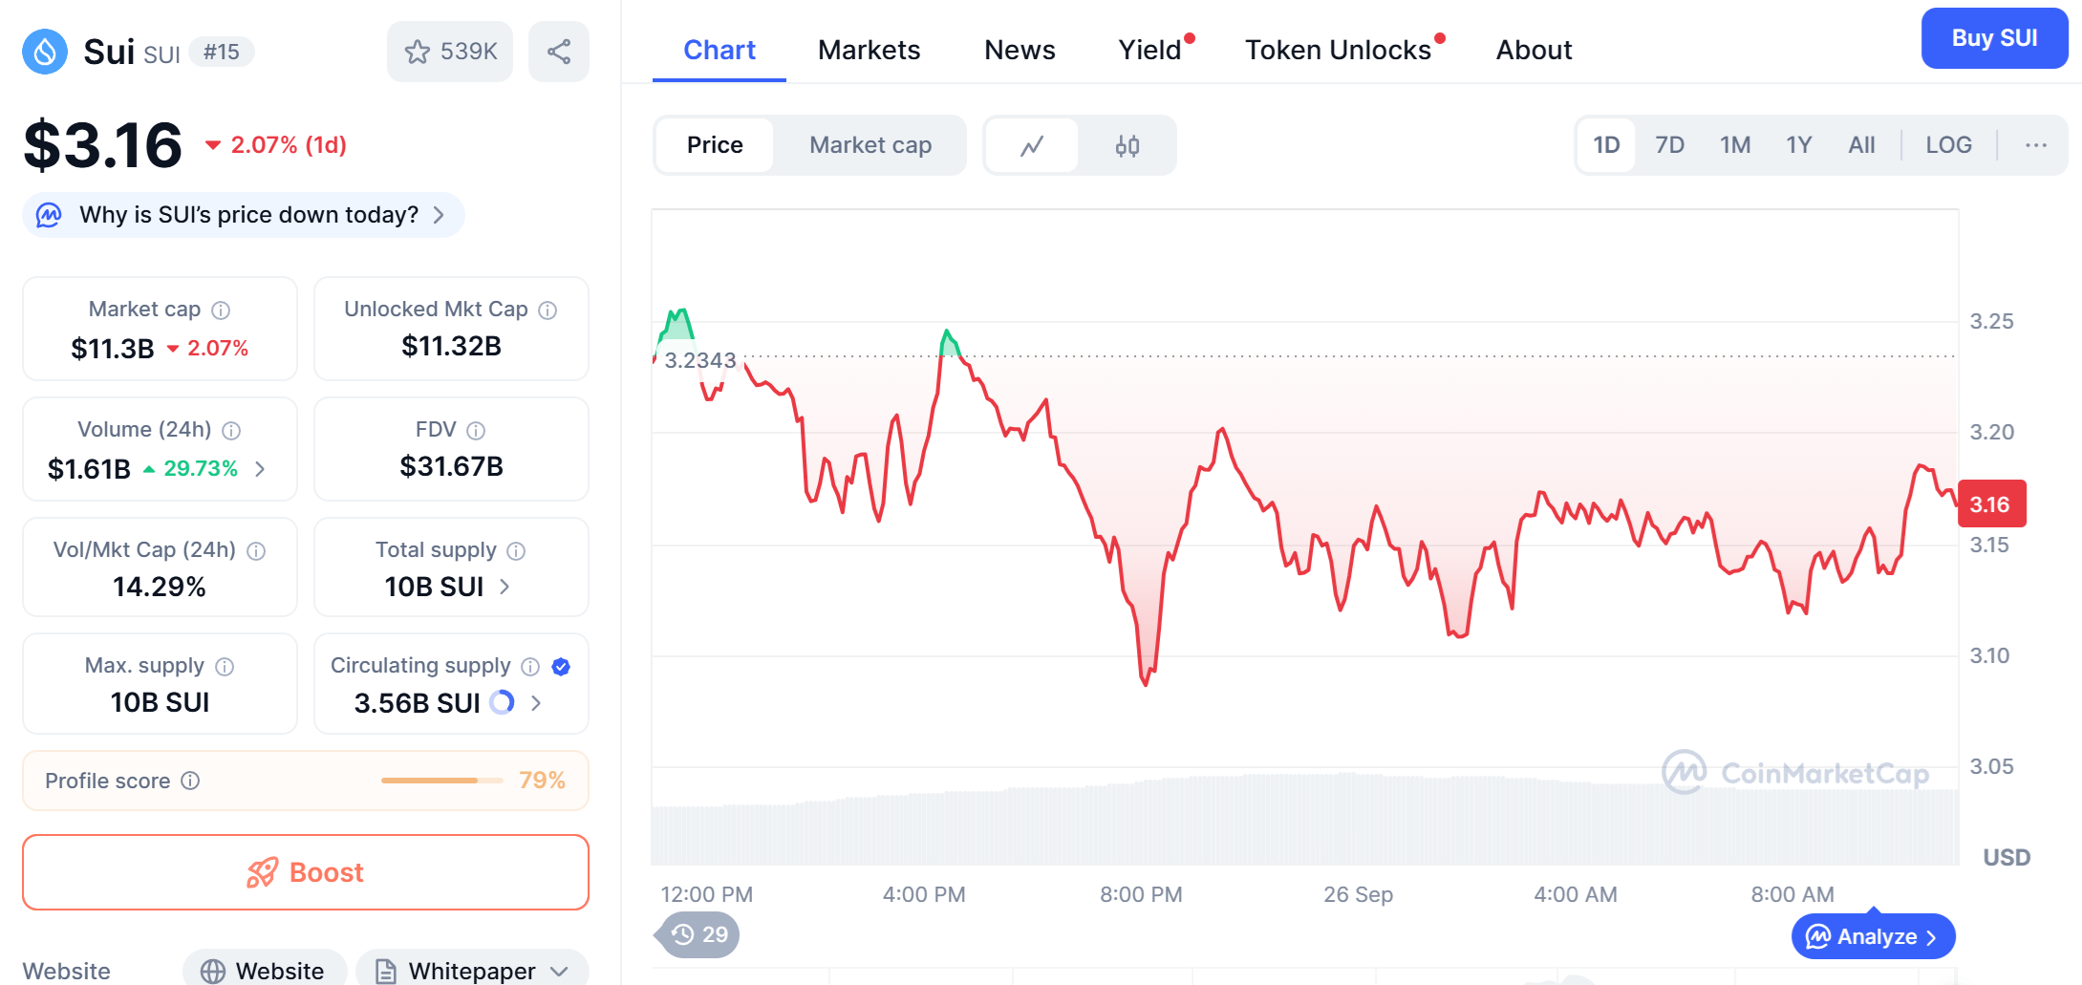Screen dimensions: 2082x985
Task: Click the 3.2343 opening price label
Action: pos(700,360)
